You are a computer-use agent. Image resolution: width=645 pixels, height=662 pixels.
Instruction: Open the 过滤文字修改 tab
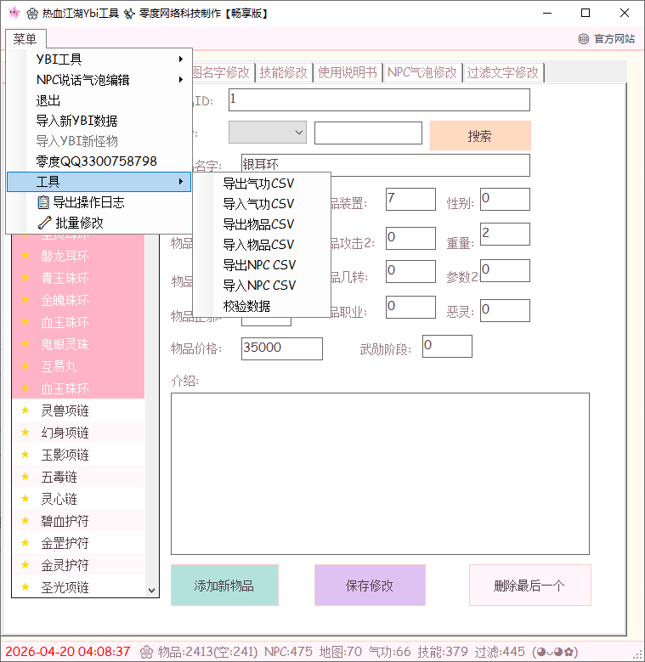pyautogui.click(x=503, y=72)
